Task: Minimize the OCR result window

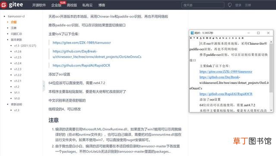Action: pyautogui.click(x=248, y=33)
